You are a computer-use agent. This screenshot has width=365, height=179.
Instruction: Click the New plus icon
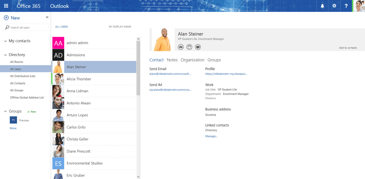tap(6, 18)
